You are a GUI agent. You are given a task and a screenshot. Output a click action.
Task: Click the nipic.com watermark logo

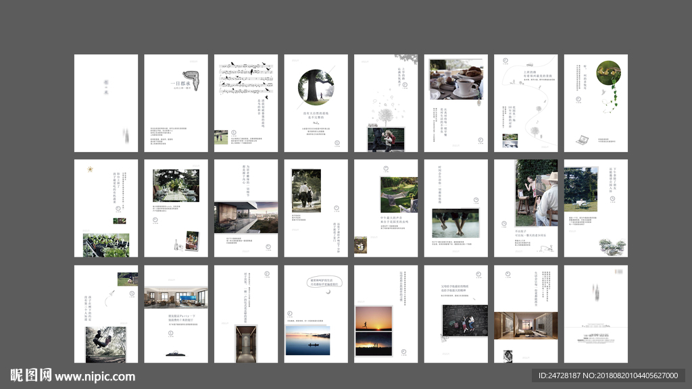(x=73, y=375)
